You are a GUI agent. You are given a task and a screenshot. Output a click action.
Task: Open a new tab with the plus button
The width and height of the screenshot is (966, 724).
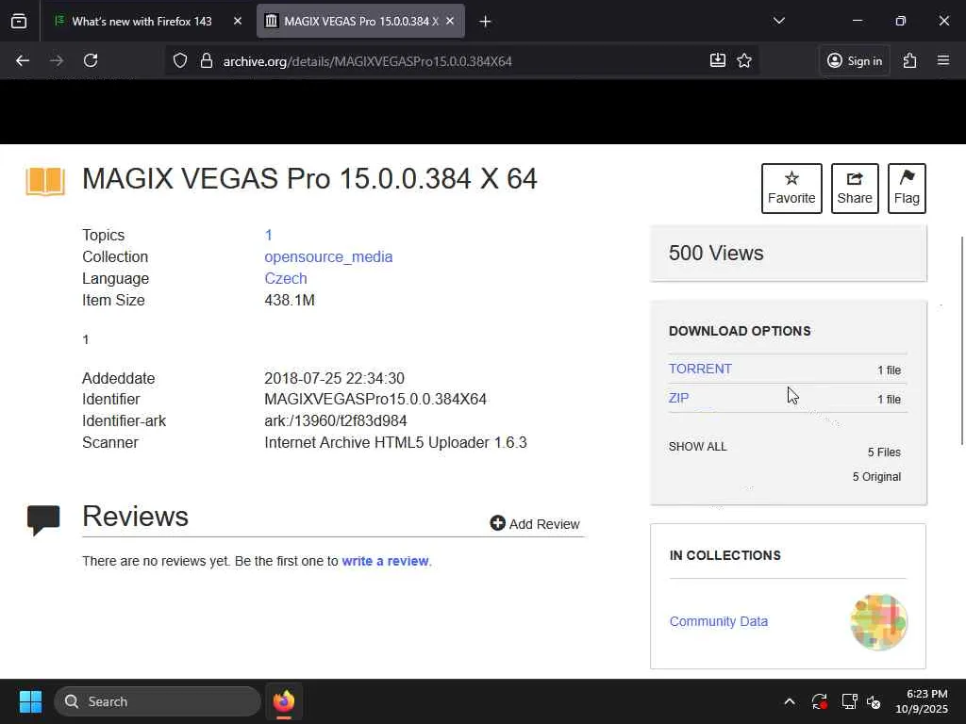pos(485,22)
